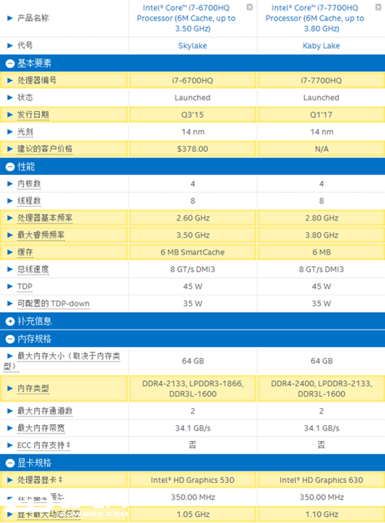Collapse the 性能 section
The height and width of the screenshot is (523, 385).
coord(10,167)
